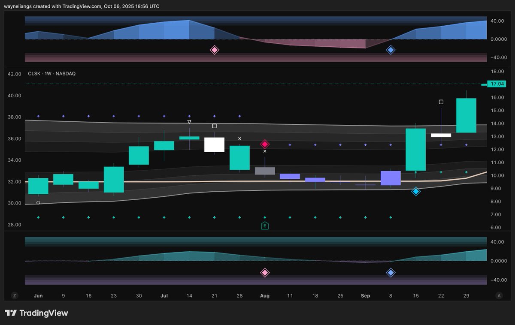Click the 28.00 label on left price scale

[x=14, y=225]
